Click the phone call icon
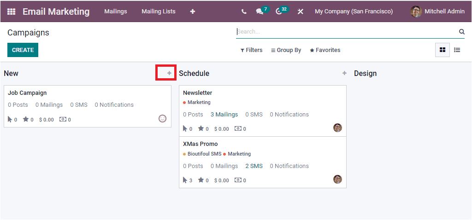The height and width of the screenshot is (220, 472). pyautogui.click(x=244, y=12)
